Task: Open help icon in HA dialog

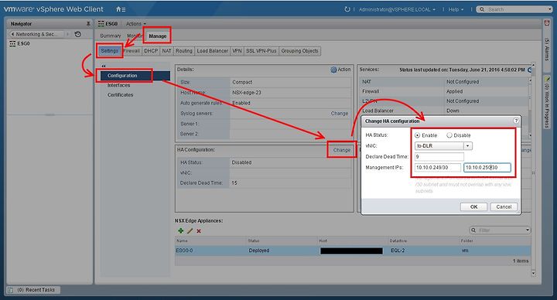Action: tap(516, 121)
